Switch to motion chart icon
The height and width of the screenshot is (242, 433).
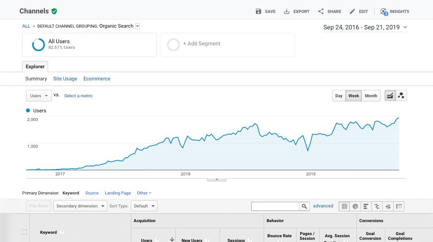coord(401,96)
